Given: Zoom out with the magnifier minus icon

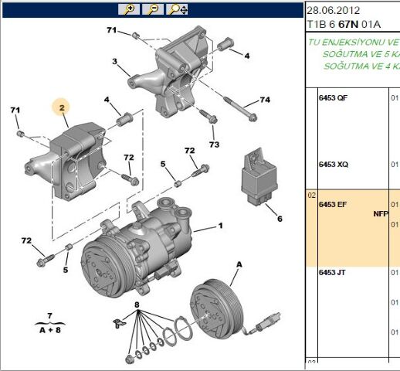Looking at the screenshot, I should point(153,9).
